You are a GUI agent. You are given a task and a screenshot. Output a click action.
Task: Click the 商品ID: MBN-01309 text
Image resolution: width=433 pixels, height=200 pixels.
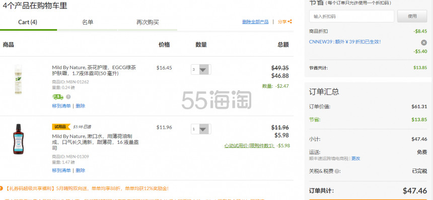[x=70, y=156]
